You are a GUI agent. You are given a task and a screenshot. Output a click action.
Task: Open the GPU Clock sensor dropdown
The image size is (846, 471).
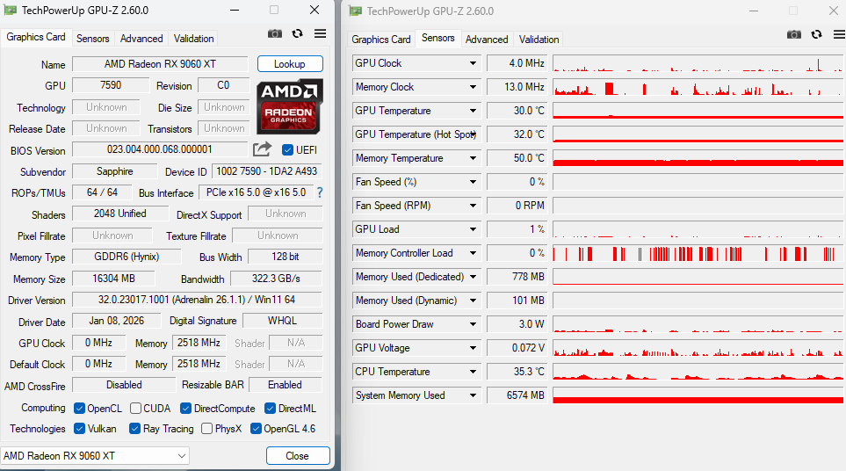(473, 63)
